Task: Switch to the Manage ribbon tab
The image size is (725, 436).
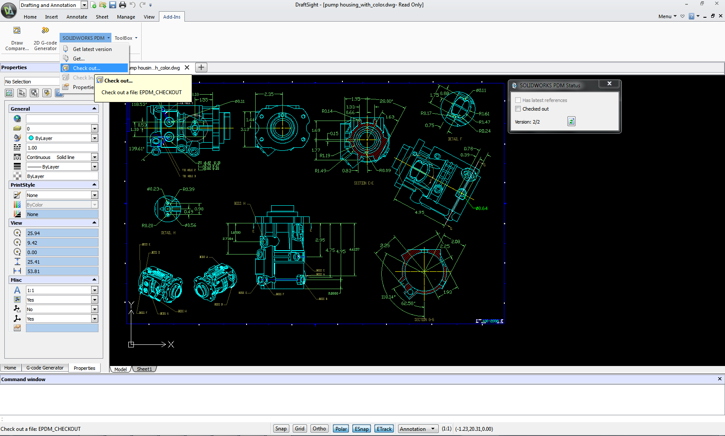Action: pyautogui.click(x=126, y=17)
